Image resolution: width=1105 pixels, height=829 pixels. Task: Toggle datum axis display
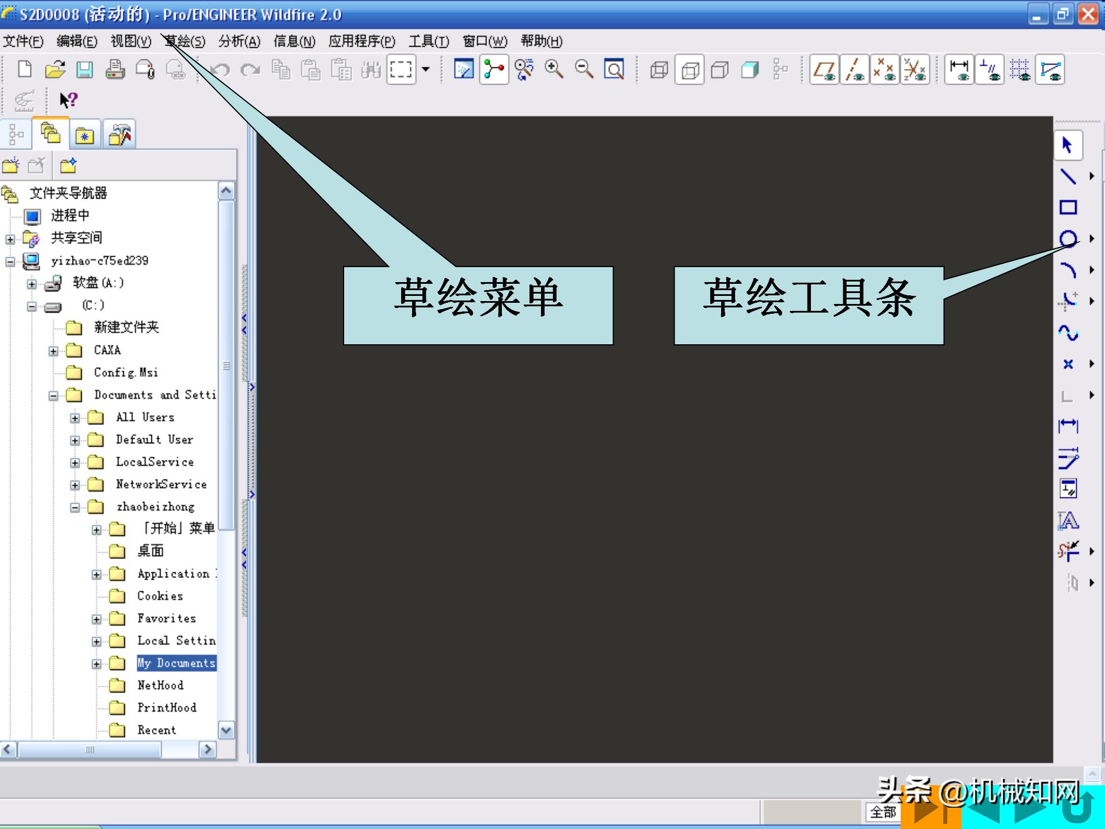855,70
